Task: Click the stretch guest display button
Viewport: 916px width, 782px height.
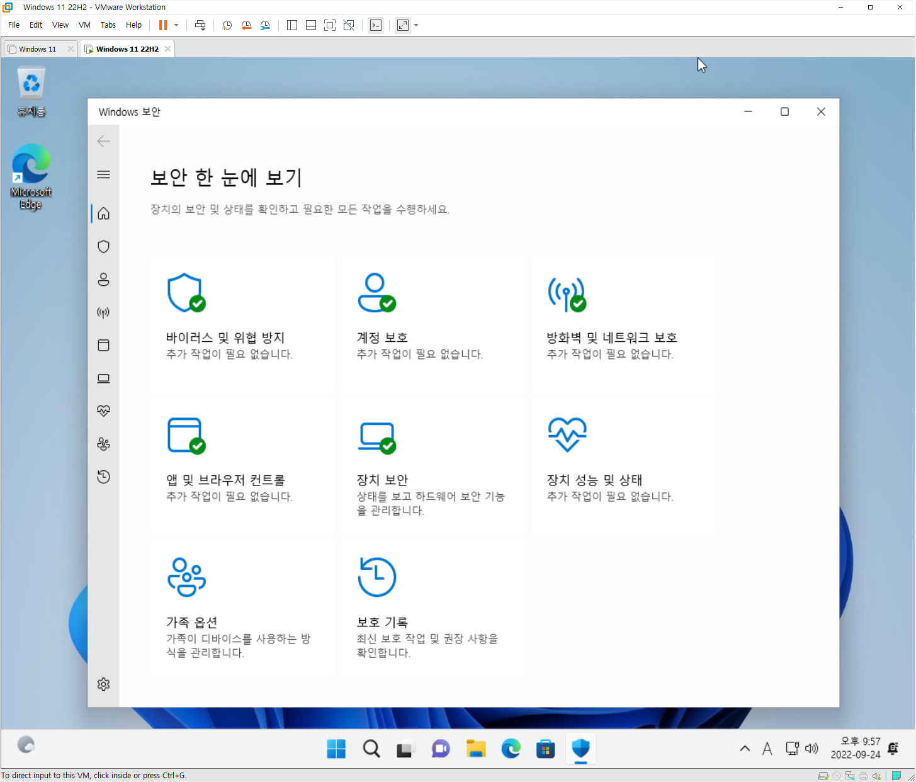Action: [x=403, y=25]
